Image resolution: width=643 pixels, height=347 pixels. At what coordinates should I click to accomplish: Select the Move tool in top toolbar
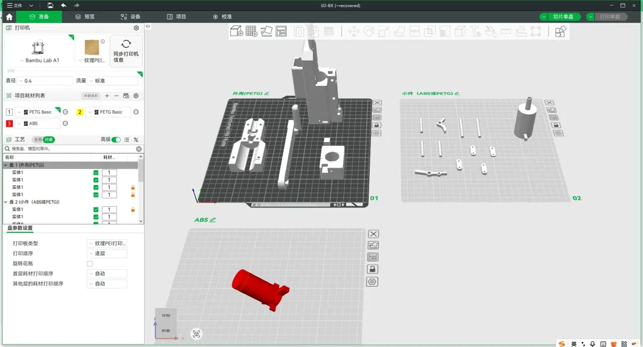354,31
